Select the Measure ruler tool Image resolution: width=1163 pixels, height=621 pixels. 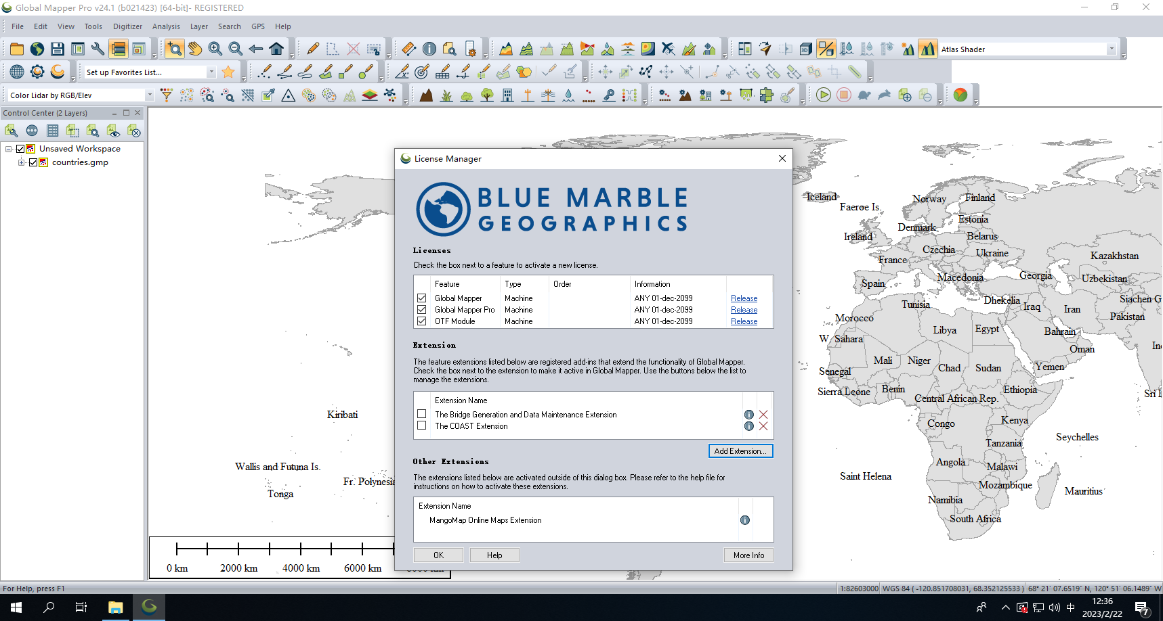[x=409, y=49]
